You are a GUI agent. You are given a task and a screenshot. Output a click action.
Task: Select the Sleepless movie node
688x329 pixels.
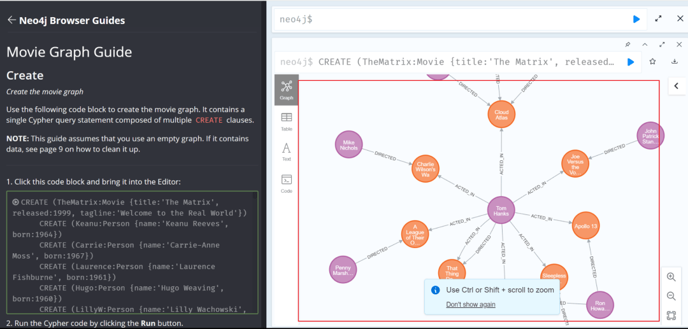click(x=554, y=277)
